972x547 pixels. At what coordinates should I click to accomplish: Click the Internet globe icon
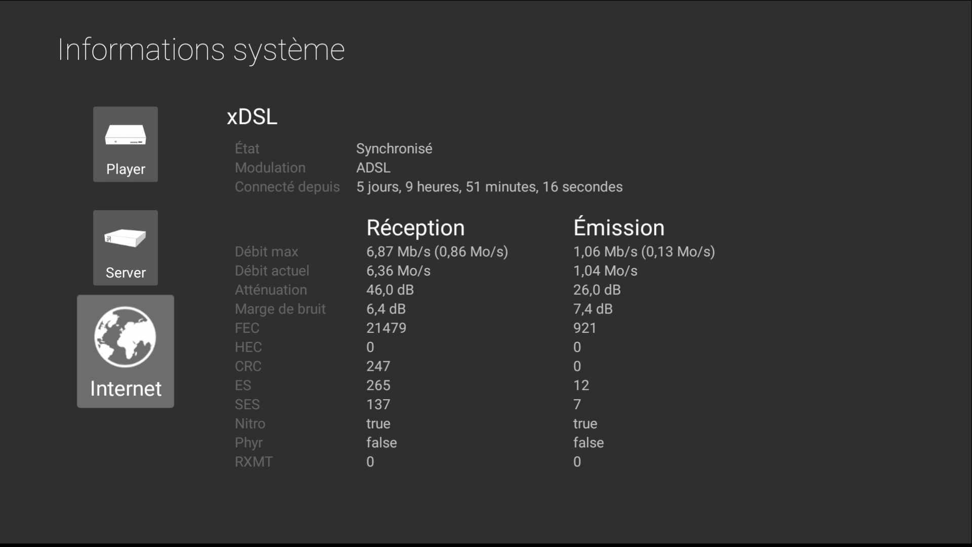125,337
